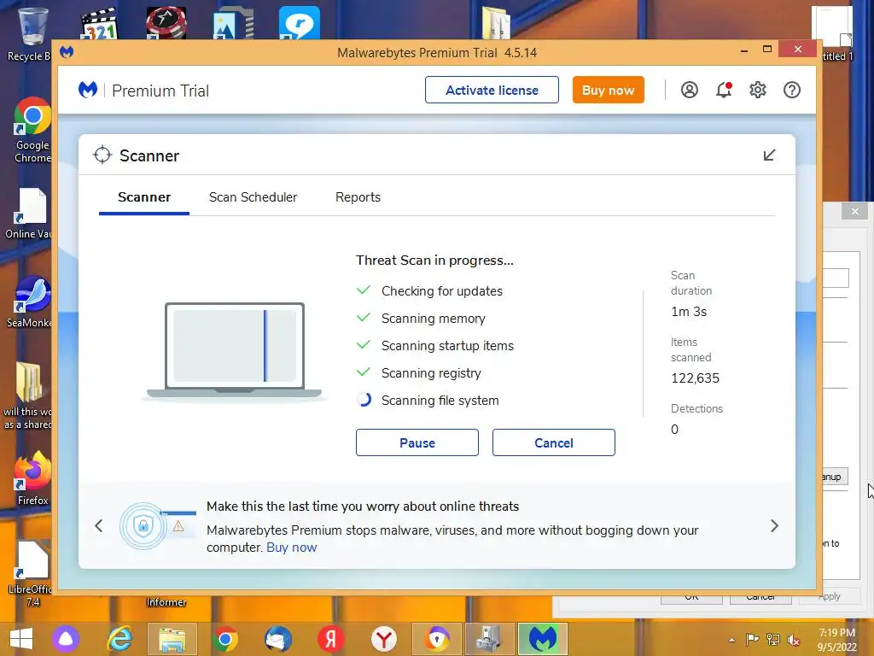This screenshot has height=656, width=874.
Task: Click the muted volume tray icon
Action: pyautogui.click(x=793, y=640)
